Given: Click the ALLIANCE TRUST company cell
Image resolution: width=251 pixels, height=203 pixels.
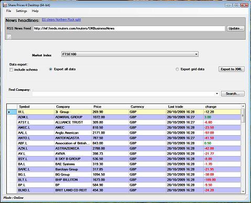Looking at the screenshot, I should (73, 123).
